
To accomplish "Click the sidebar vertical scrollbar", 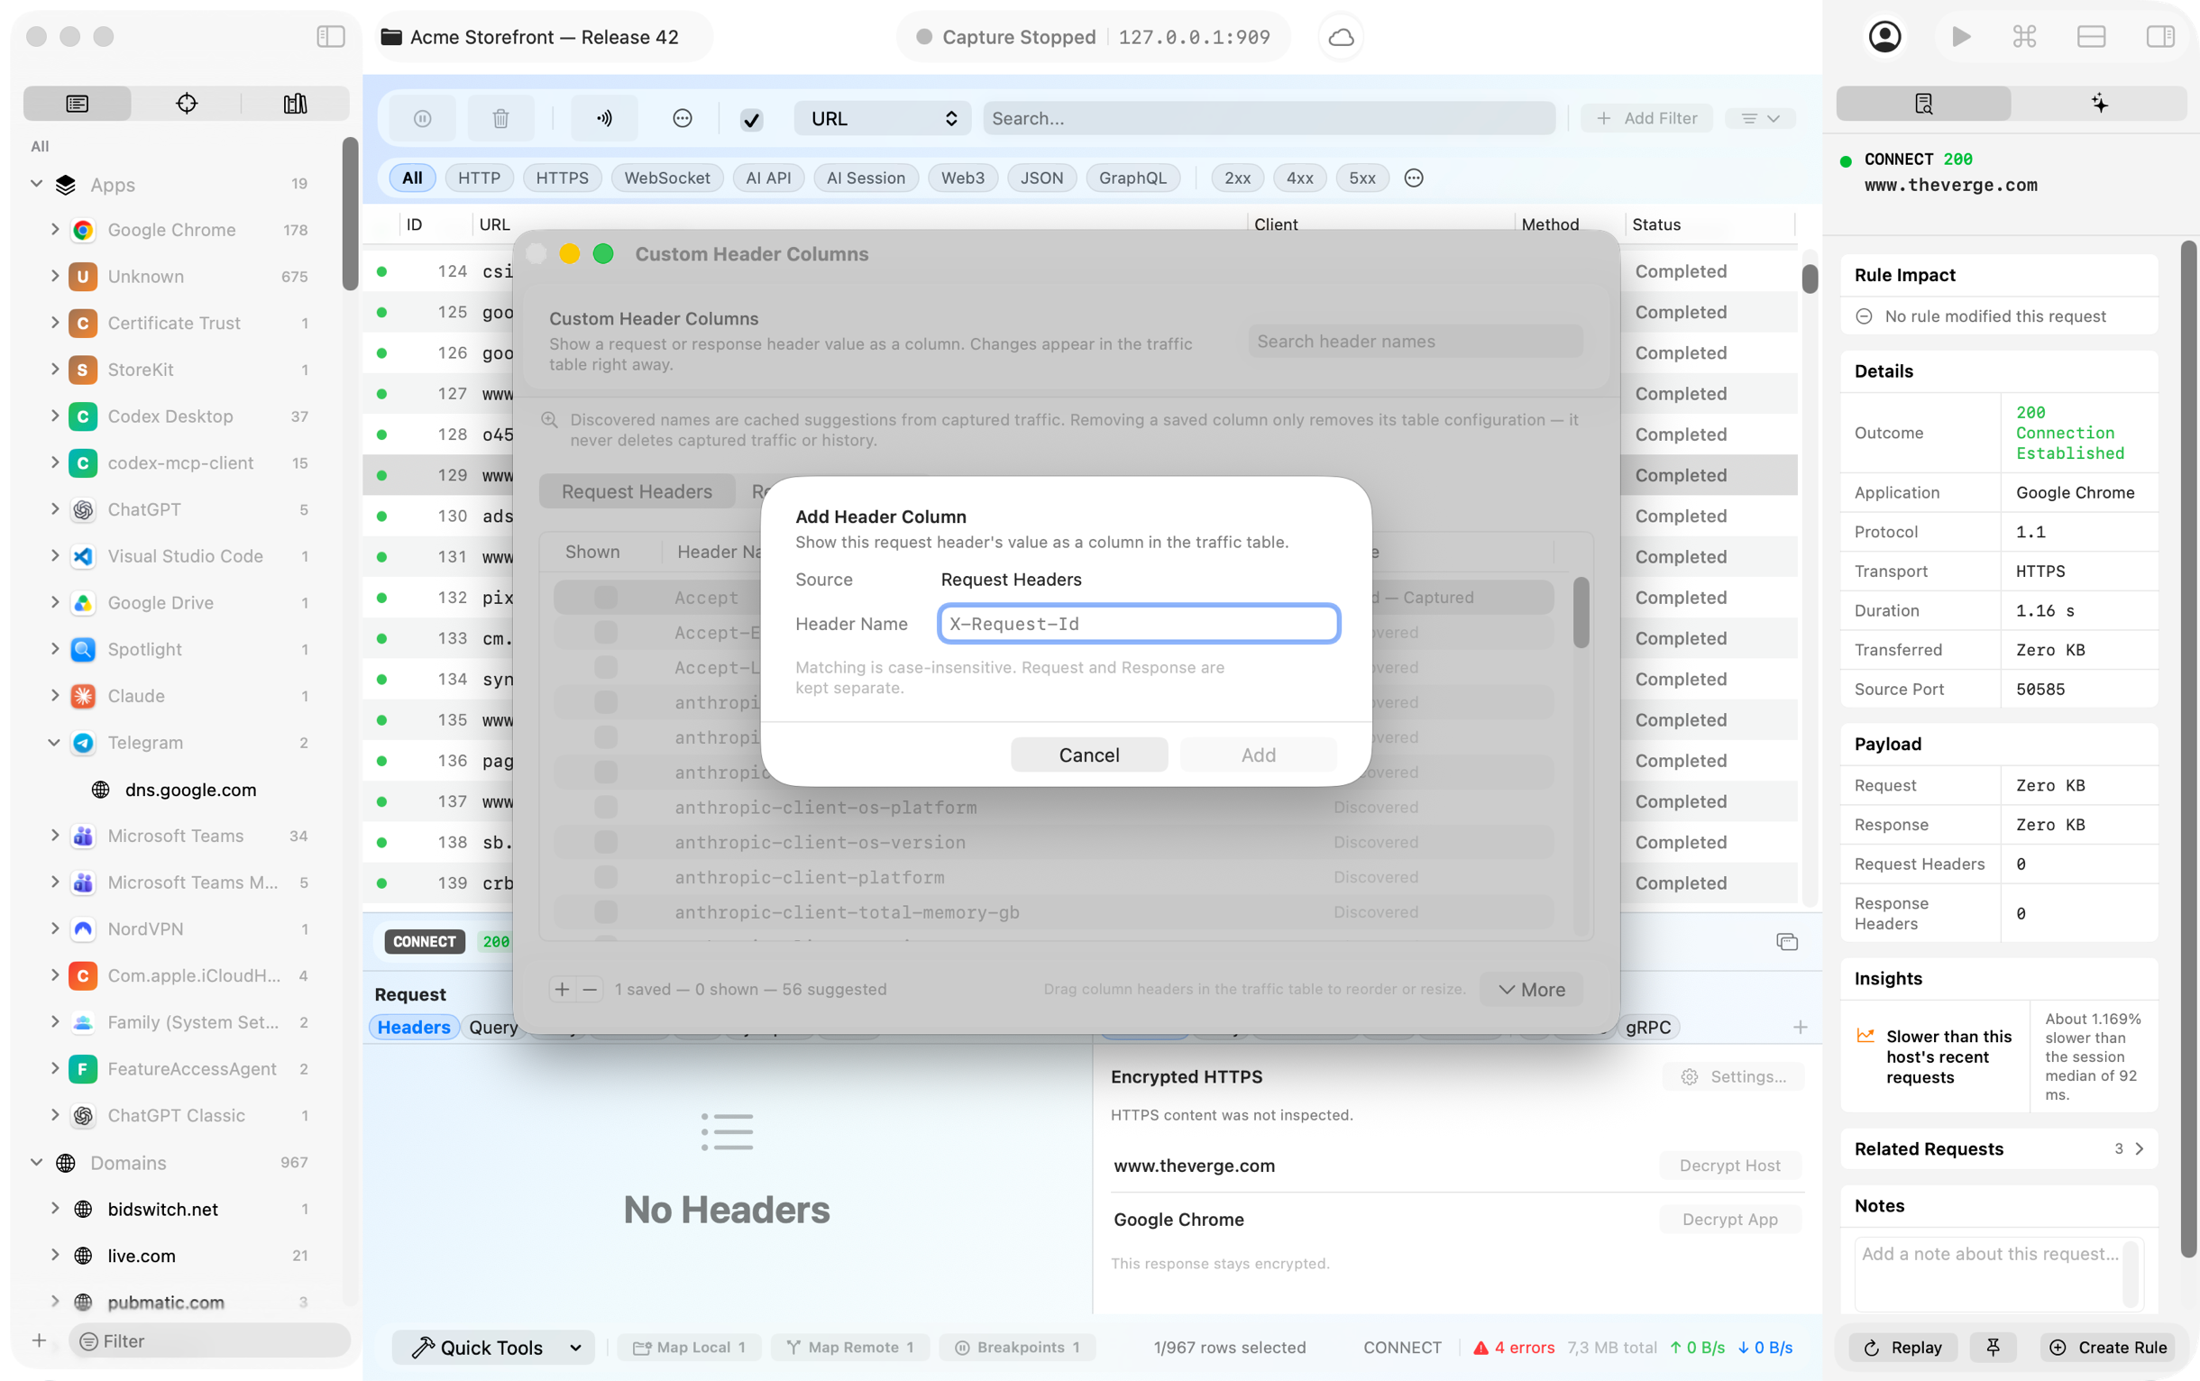I will 350,214.
